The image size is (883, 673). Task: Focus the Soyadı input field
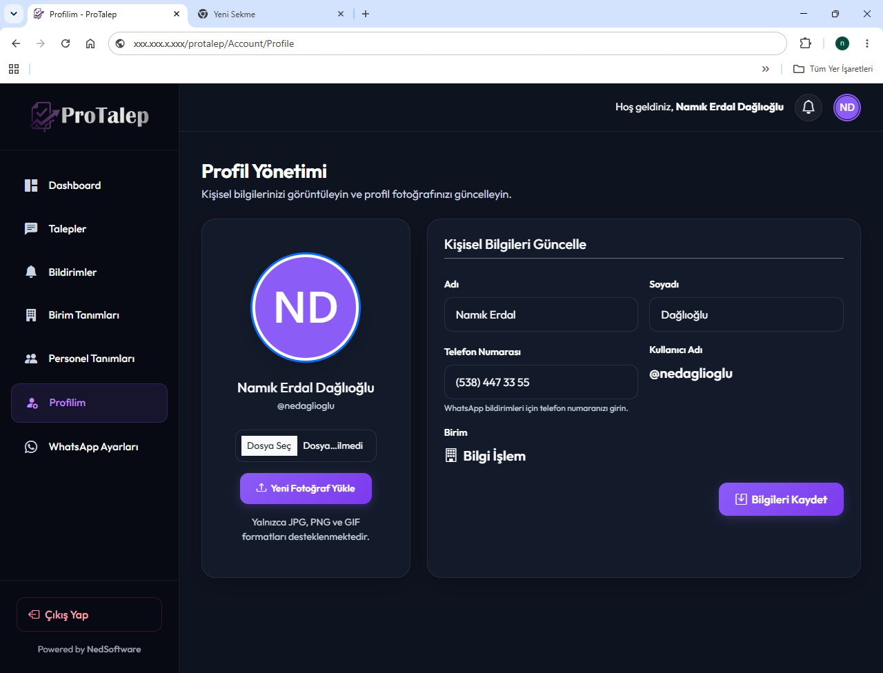click(746, 314)
